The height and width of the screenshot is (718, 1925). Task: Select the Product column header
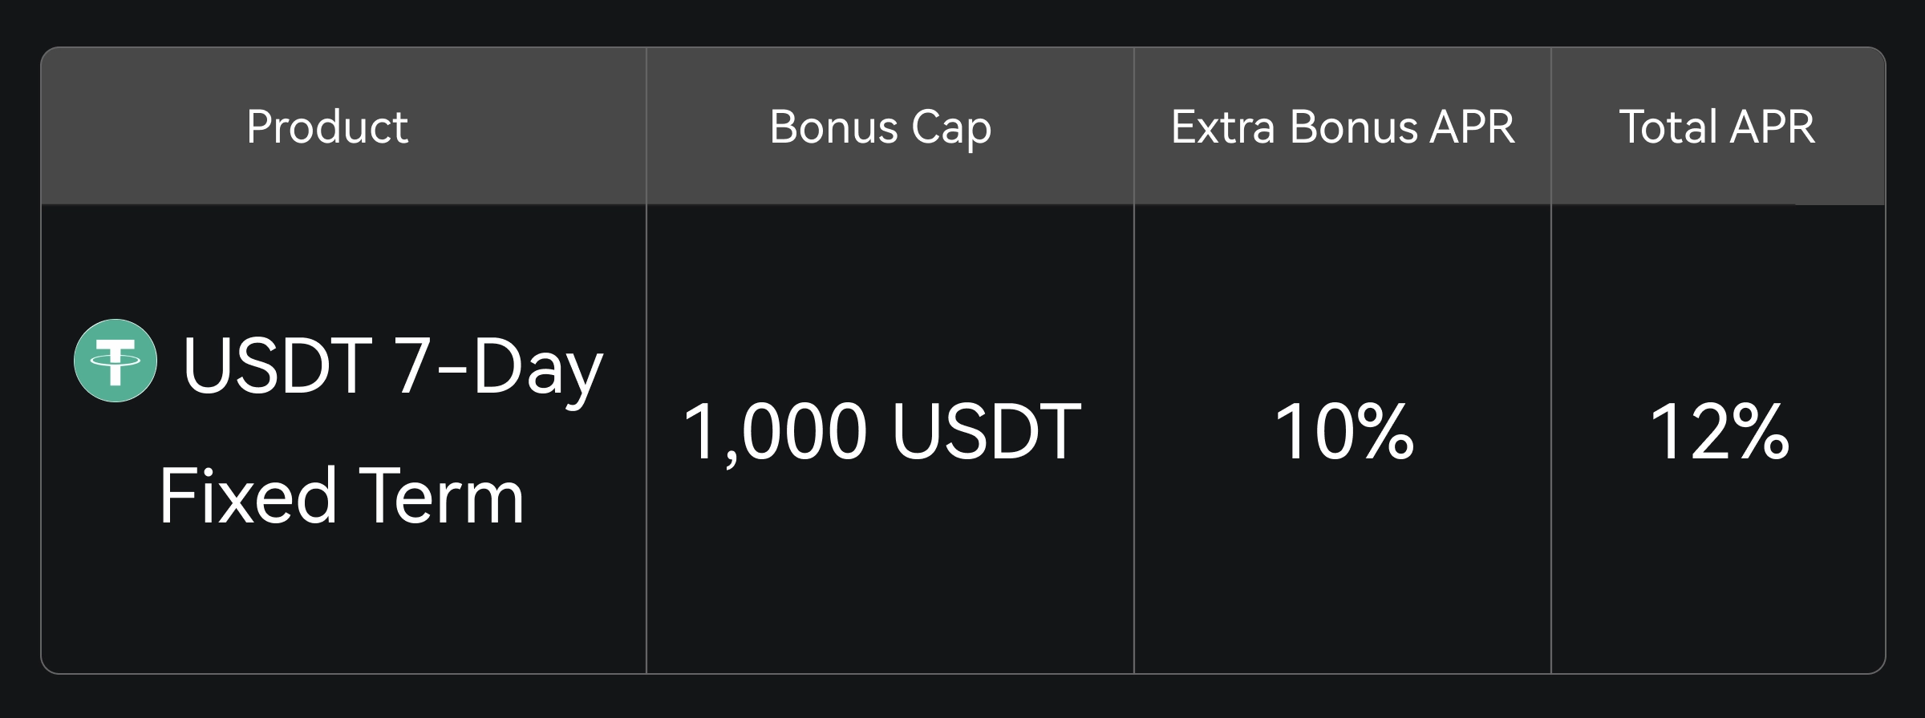point(327,127)
